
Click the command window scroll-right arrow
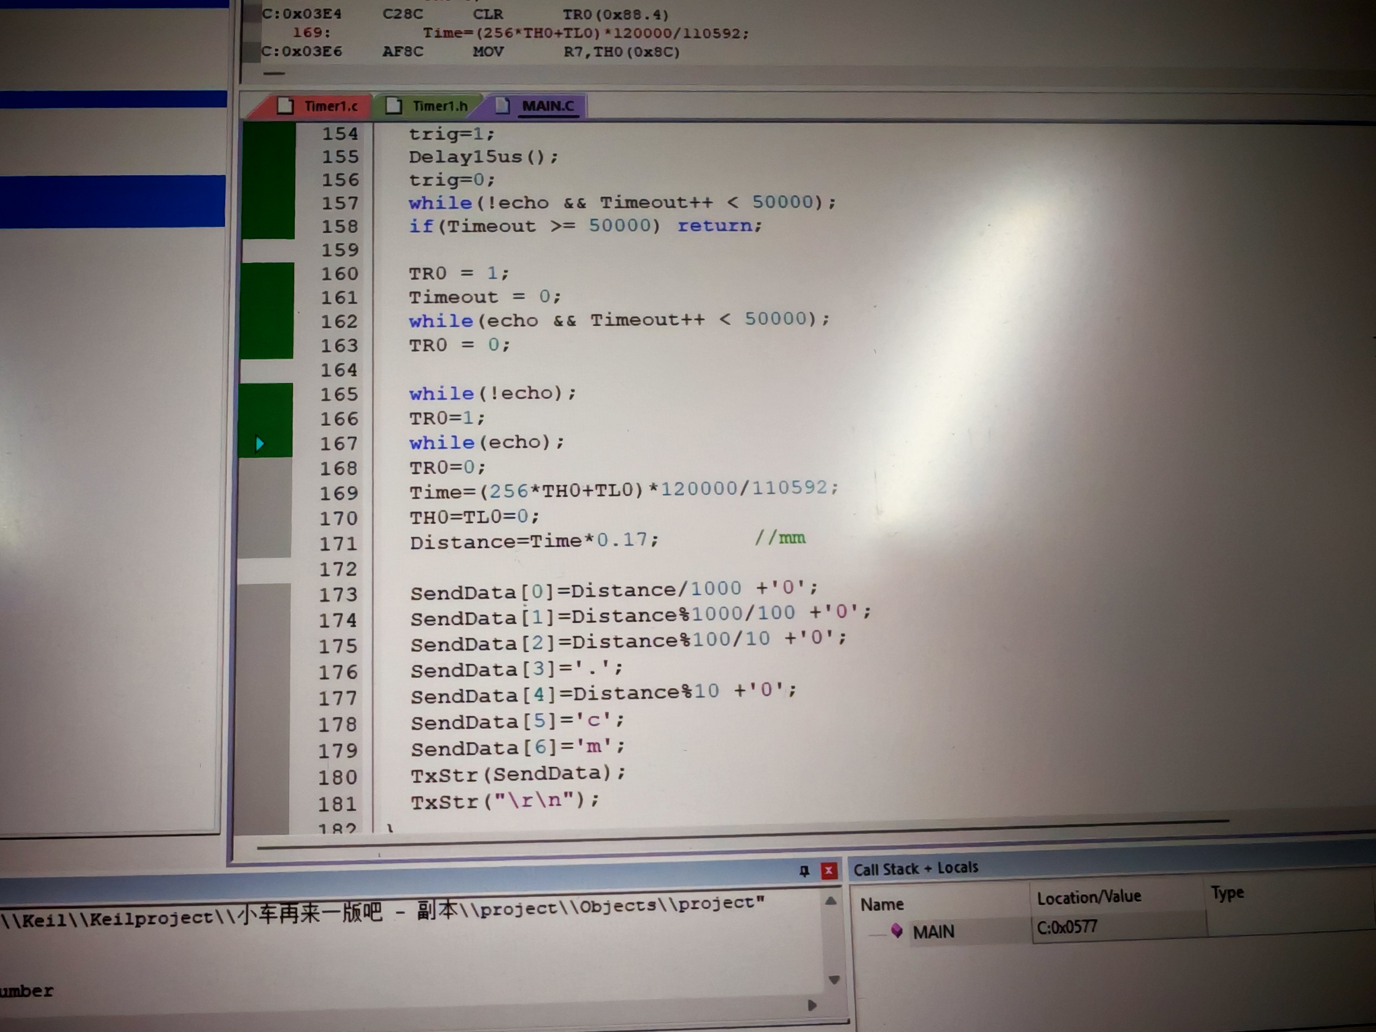tap(812, 1005)
